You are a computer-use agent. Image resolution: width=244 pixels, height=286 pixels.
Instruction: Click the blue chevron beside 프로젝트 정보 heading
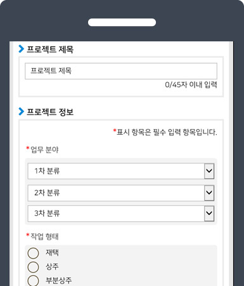tap(21, 111)
